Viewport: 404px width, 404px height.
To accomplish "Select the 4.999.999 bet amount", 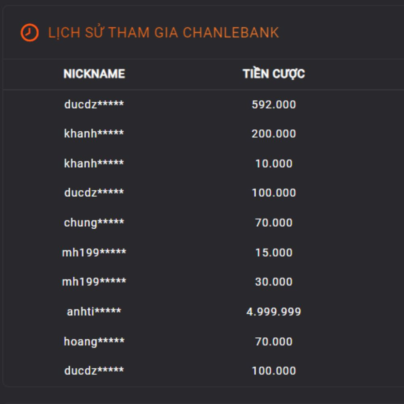I will [274, 311].
